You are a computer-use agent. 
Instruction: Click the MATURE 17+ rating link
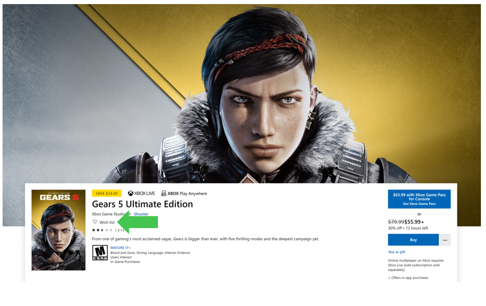tap(120, 247)
